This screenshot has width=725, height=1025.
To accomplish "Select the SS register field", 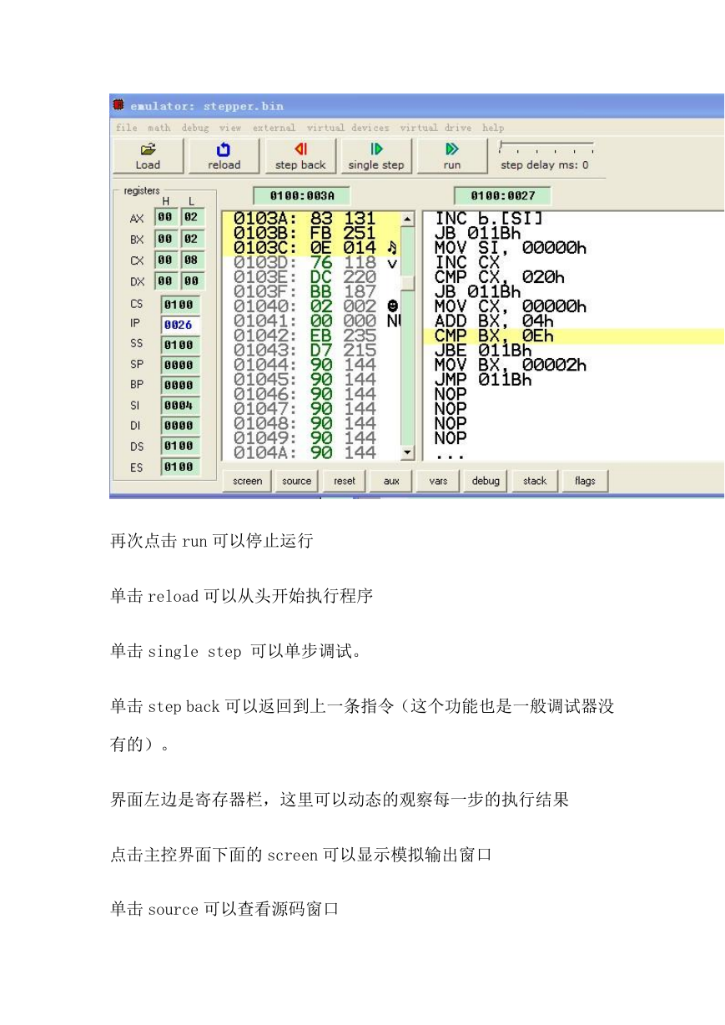I will point(179,345).
